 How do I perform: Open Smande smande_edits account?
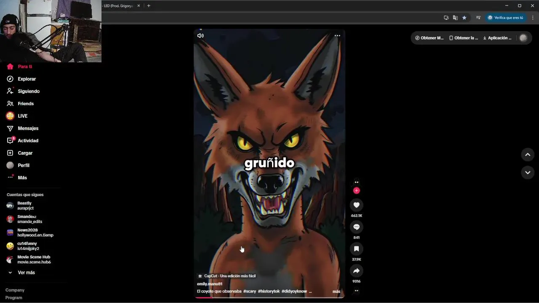point(24,219)
